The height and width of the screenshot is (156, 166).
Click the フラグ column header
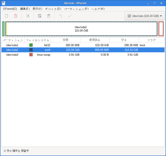[152, 40]
